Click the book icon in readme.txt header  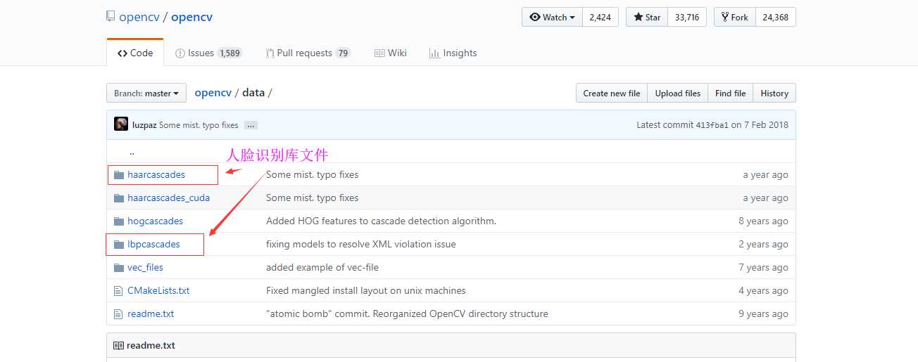pyautogui.click(x=118, y=345)
